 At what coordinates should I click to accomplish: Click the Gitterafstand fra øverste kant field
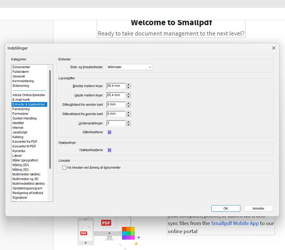116,114
